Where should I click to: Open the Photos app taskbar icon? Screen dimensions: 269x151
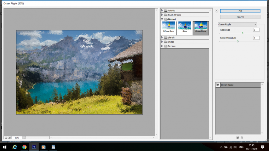(53, 147)
